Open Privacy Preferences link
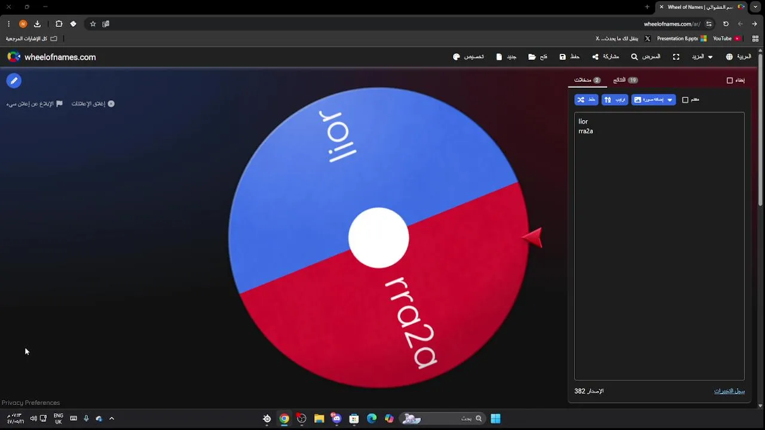Screen dimensions: 765x430 point(30,403)
